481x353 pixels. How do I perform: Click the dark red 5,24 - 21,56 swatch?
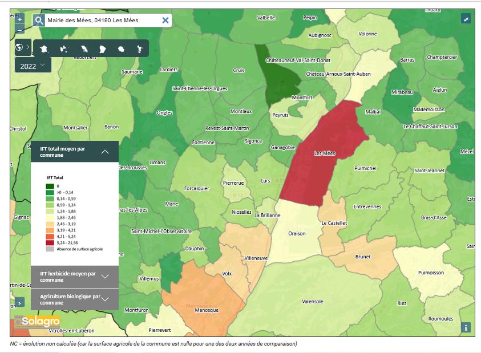(x=50, y=243)
